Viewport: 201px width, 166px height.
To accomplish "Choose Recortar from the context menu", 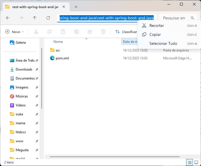I will (x=157, y=26).
